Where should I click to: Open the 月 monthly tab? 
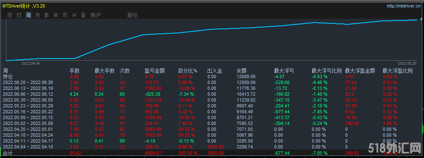(37, 15)
